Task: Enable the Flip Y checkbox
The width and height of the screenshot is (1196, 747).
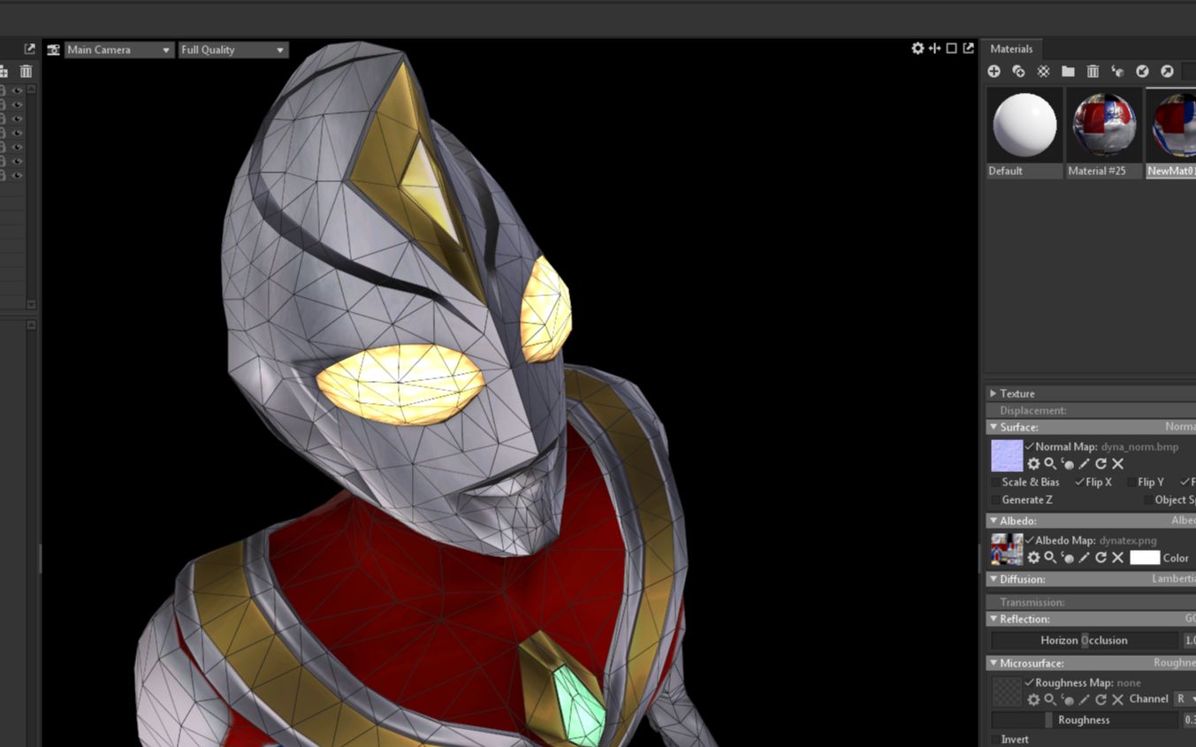Action: click(x=1131, y=482)
